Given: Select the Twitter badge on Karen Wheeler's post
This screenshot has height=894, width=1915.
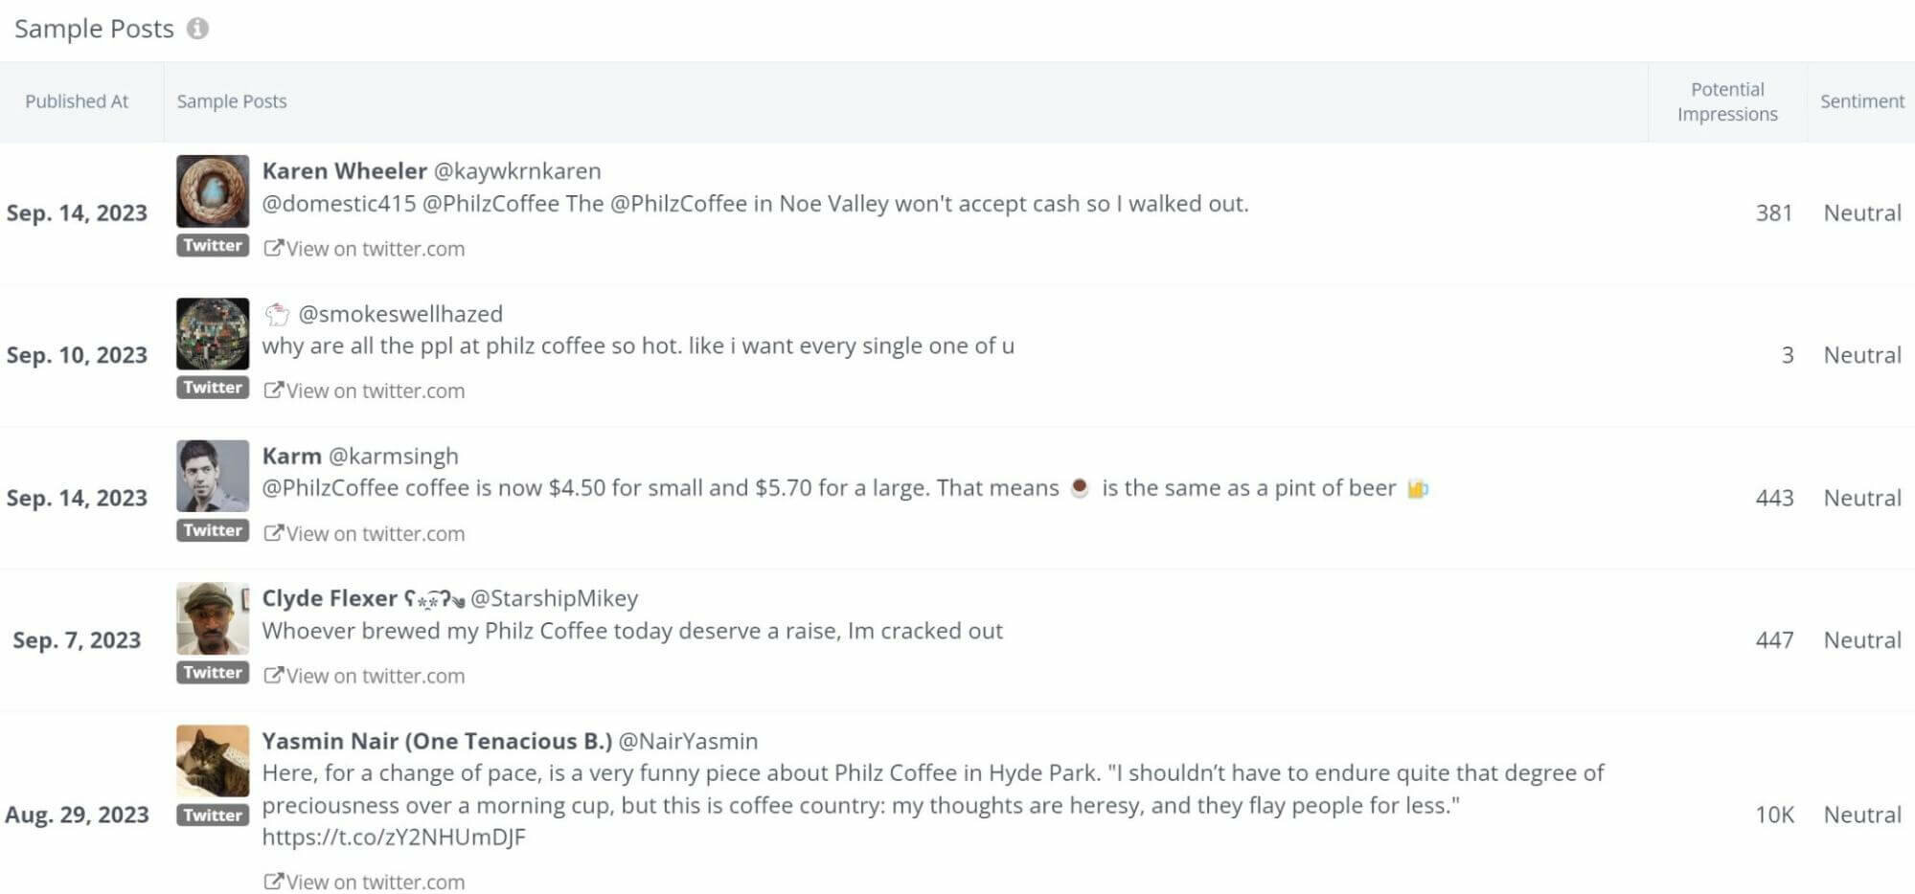Looking at the screenshot, I should (x=212, y=246).
